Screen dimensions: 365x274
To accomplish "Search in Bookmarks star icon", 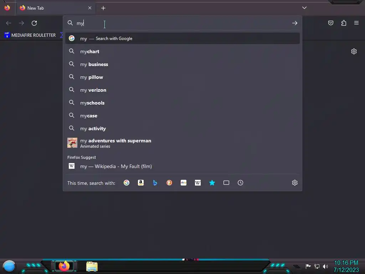I will coord(212,183).
